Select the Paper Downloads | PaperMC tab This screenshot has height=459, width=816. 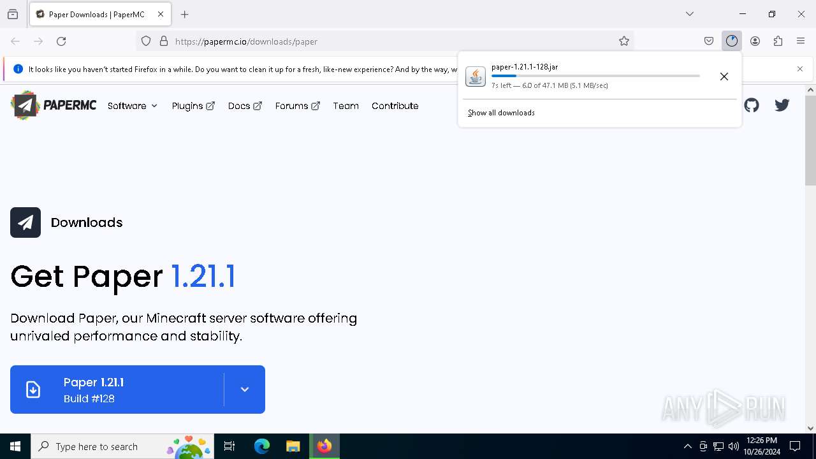coord(100,14)
